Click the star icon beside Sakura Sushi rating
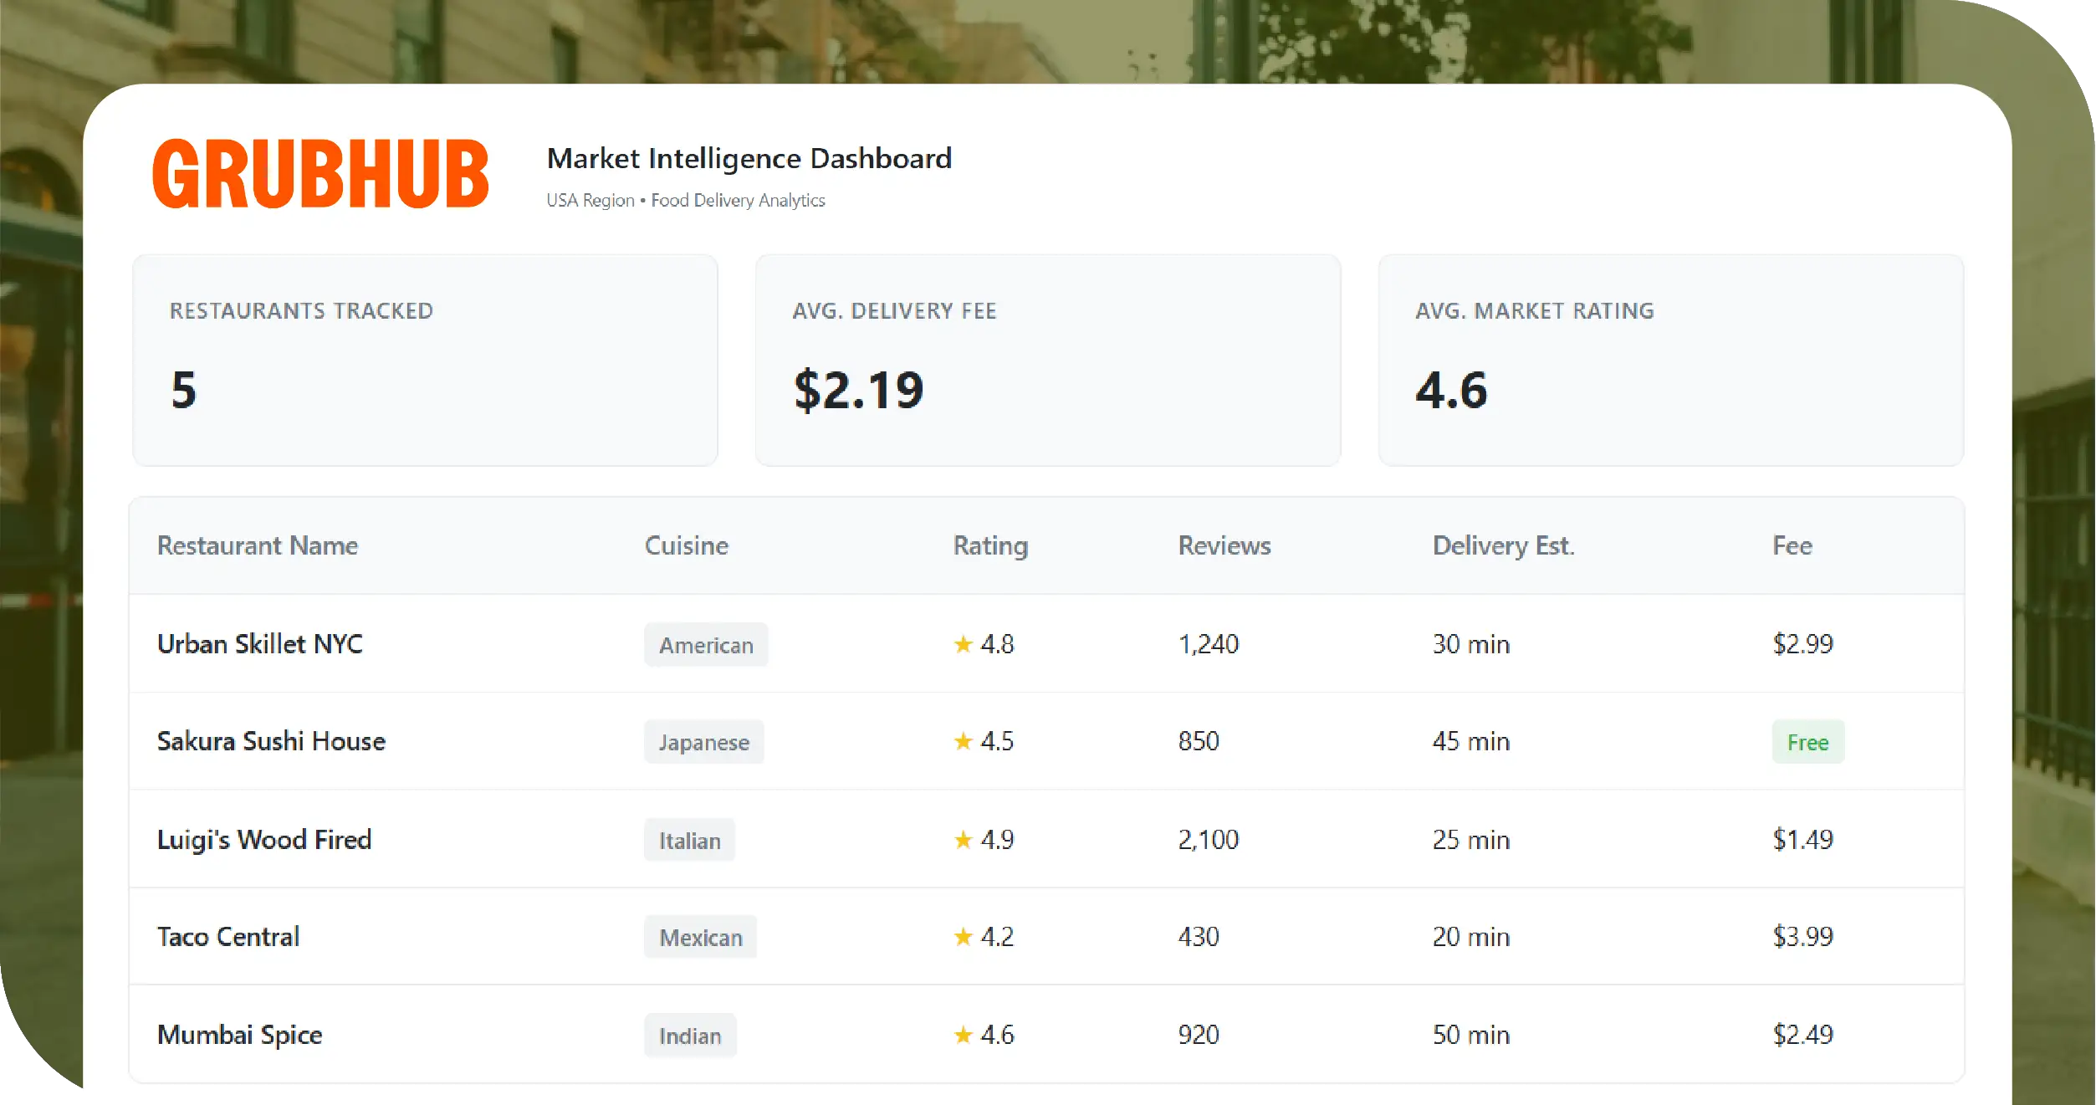The height and width of the screenshot is (1105, 2096). coord(964,741)
